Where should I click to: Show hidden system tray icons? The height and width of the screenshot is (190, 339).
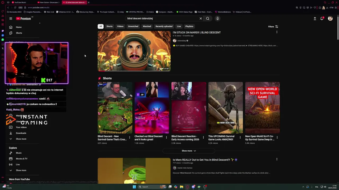(303, 187)
